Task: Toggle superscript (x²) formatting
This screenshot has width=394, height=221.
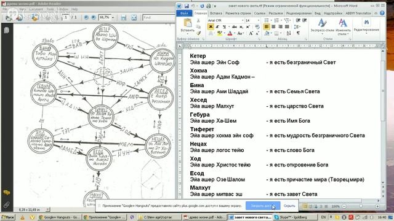Action: pos(247,26)
